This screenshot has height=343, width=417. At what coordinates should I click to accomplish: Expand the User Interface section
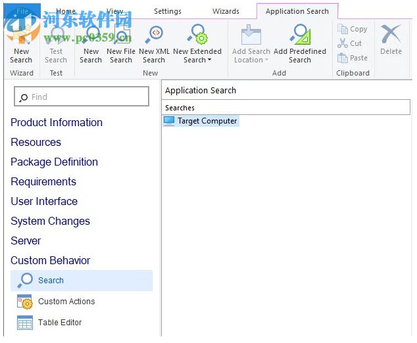coord(44,201)
